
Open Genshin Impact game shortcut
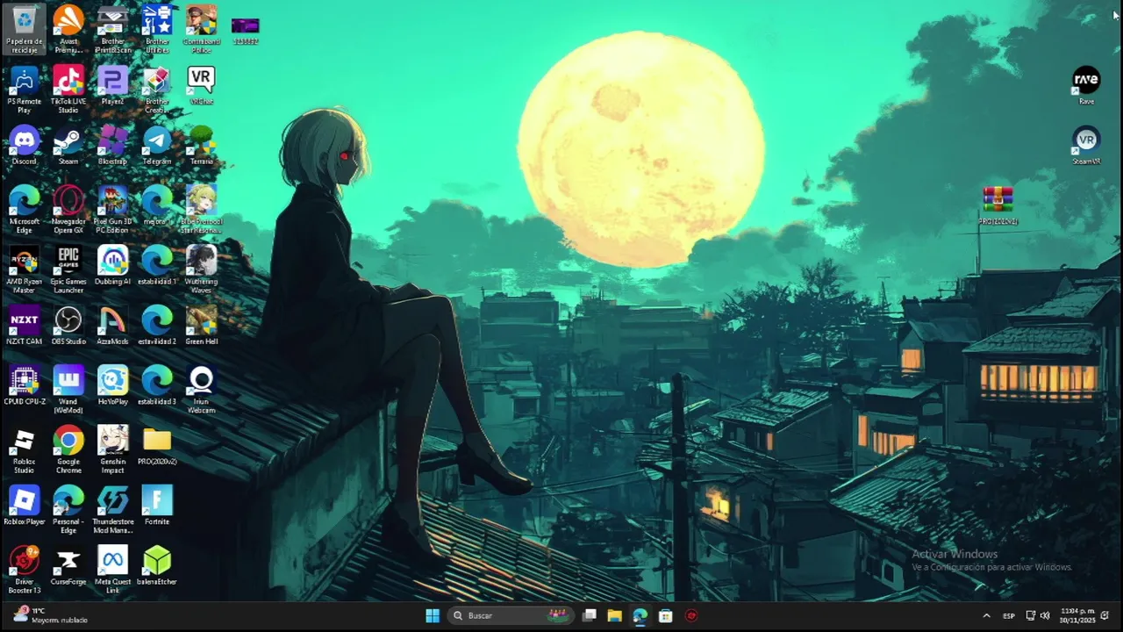112,449
